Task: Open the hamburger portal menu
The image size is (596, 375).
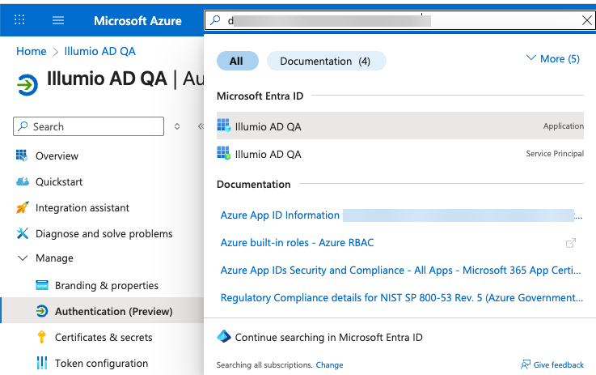Action: pyautogui.click(x=57, y=20)
